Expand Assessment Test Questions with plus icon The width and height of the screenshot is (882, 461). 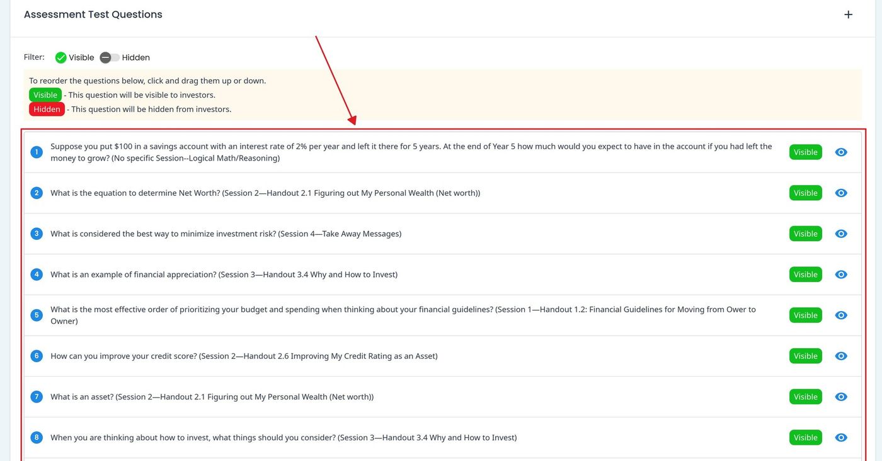(848, 14)
